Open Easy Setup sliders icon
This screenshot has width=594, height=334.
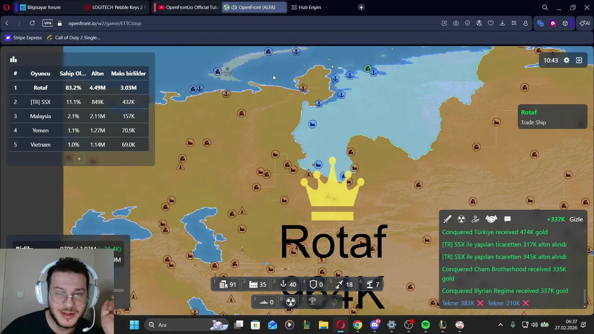514,23
